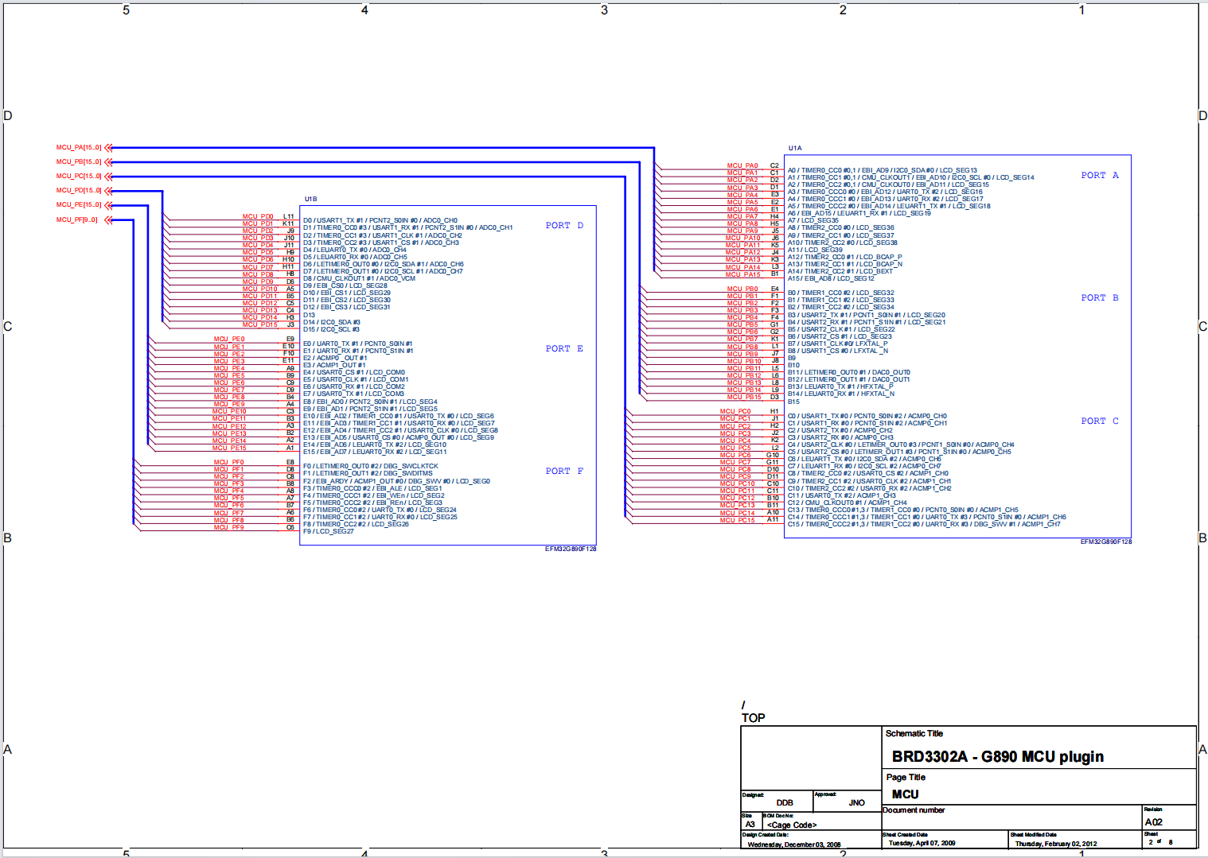Click the MCU_PE[15..0] port arrow symbol
This screenshot has width=1208, height=858.
[108, 205]
